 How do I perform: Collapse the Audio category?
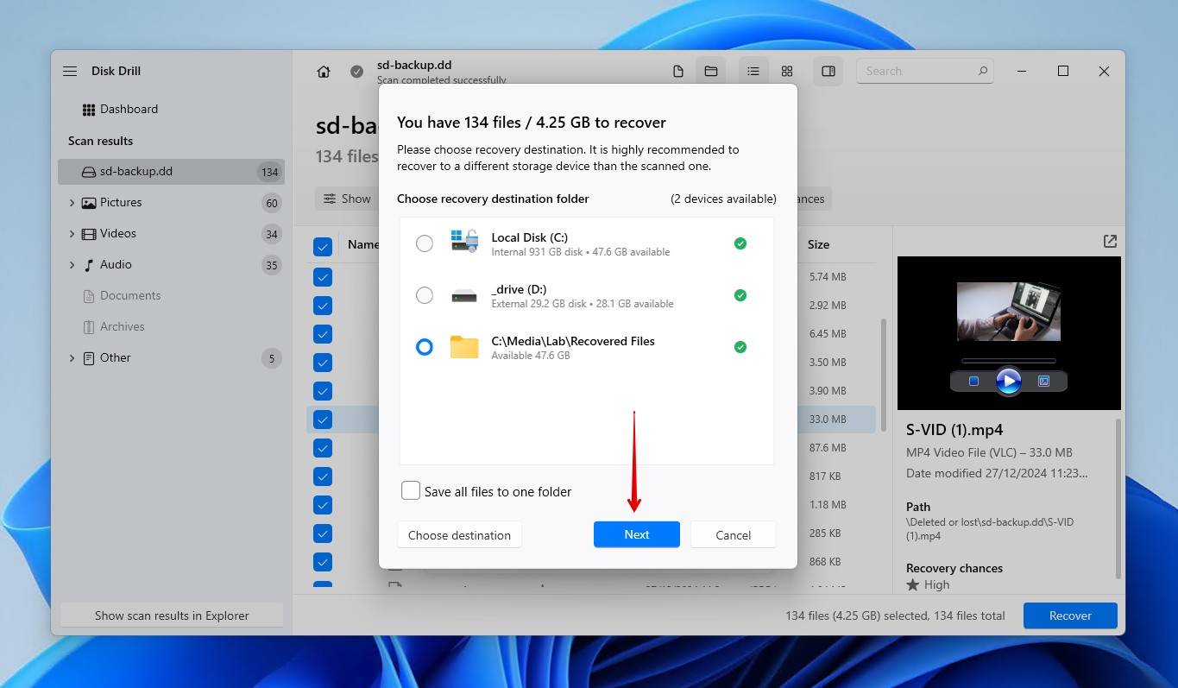coord(72,264)
